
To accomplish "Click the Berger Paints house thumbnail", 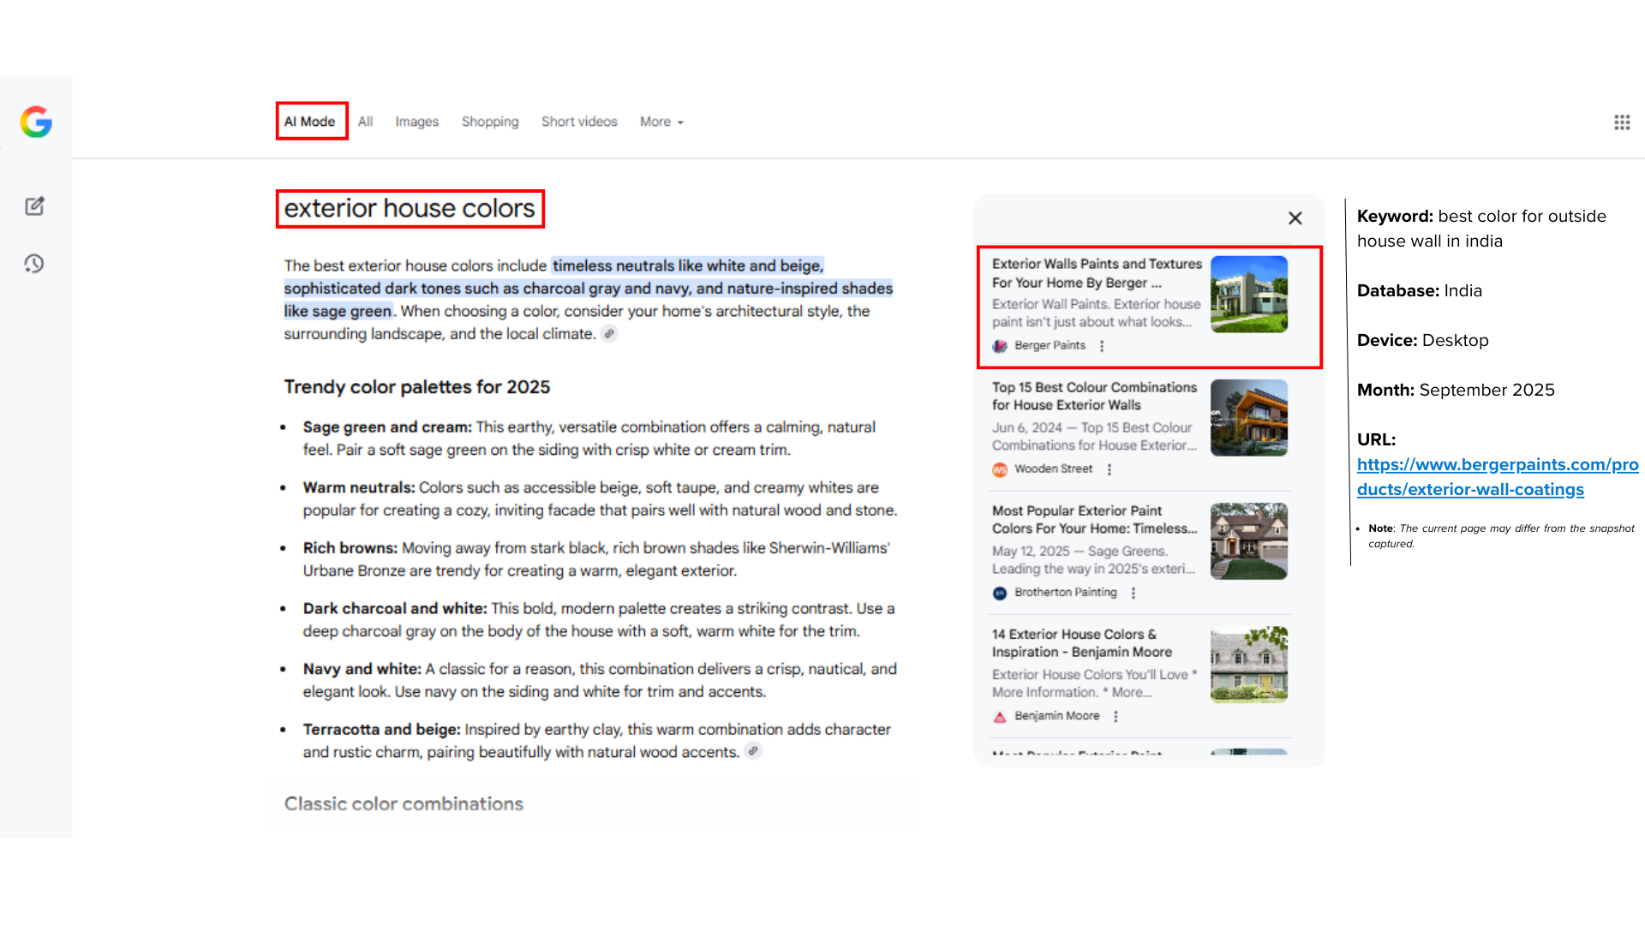I will click(1248, 294).
